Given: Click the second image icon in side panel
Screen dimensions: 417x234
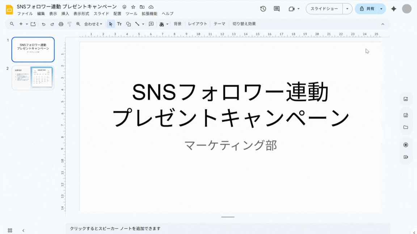Looking at the screenshot, I should click(405, 115).
